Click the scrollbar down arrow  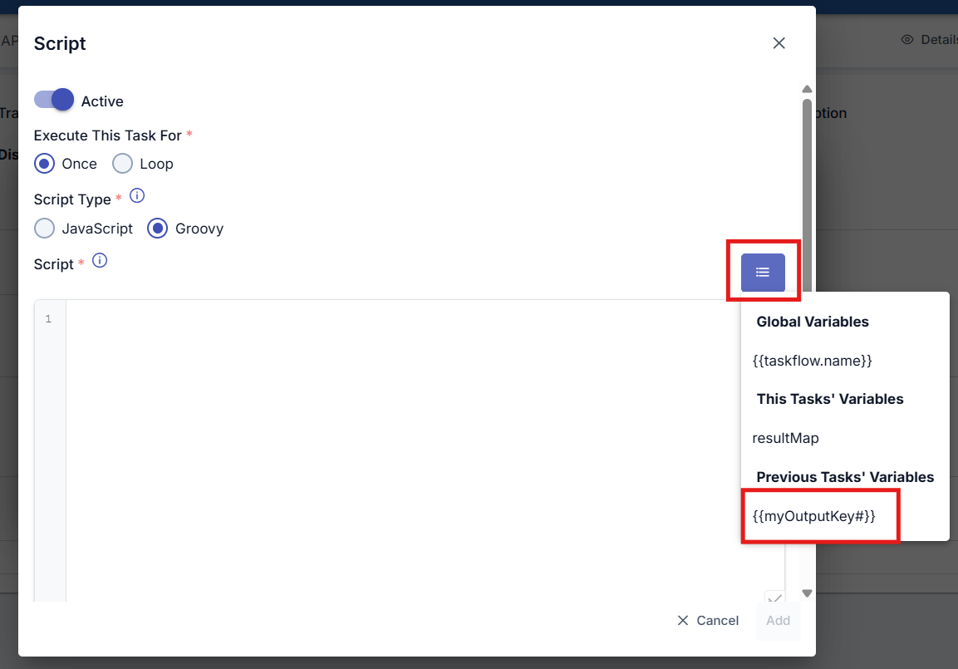pyautogui.click(x=806, y=593)
